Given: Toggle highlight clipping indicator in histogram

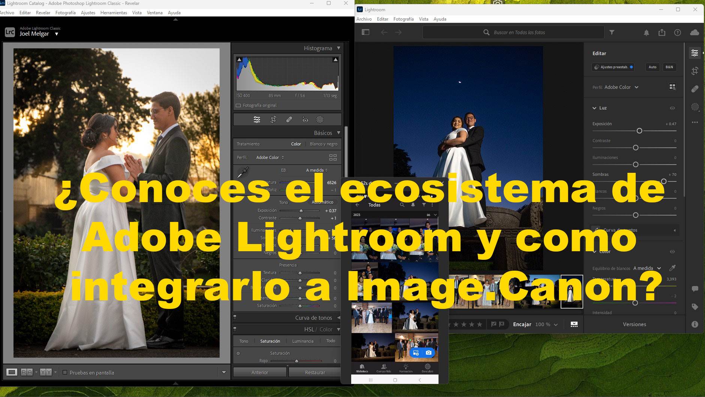Looking at the screenshot, I should [335, 60].
